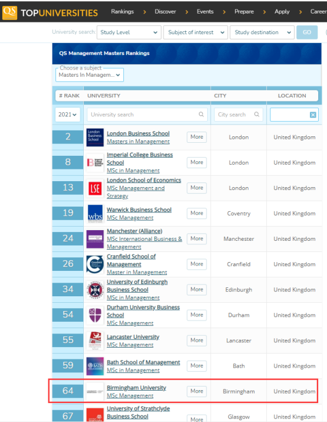Click the Glasgow city cell
This screenshot has width=327, height=422.
click(x=238, y=417)
